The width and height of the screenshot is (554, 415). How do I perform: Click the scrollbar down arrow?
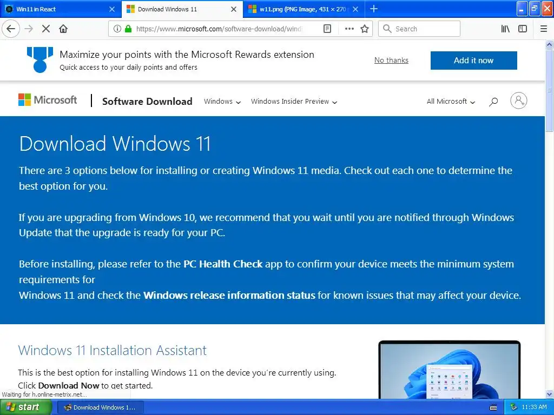coord(549,394)
